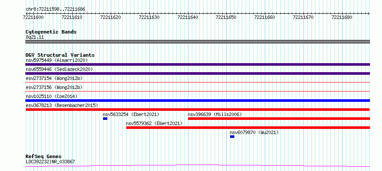Click the nsv6079870 (Wu2021) label
This screenshot has width=382, height=171.
(x=254, y=132)
